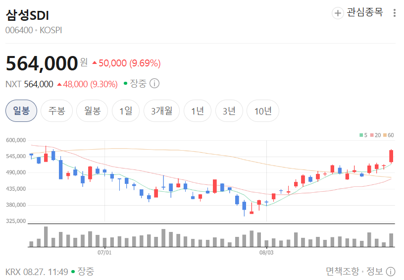Click the 490,000 price axis label
The width and height of the screenshot is (404, 280).
pyautogui.click(x=16, y=172)
